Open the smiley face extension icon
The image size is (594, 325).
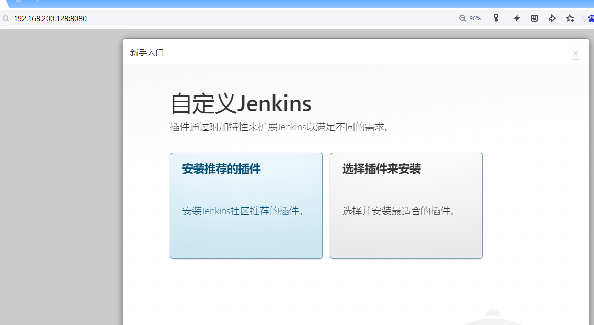(x=534, y=18)
